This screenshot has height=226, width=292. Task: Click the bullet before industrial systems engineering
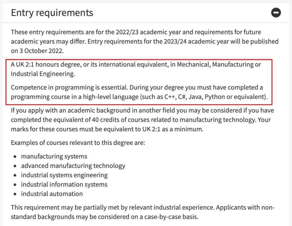pyautogui.click(x=15, y=175)
